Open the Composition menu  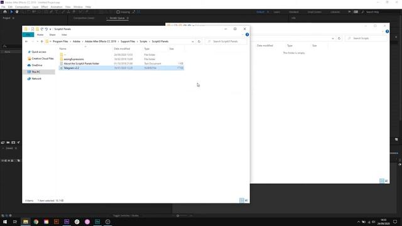[23, 7]
